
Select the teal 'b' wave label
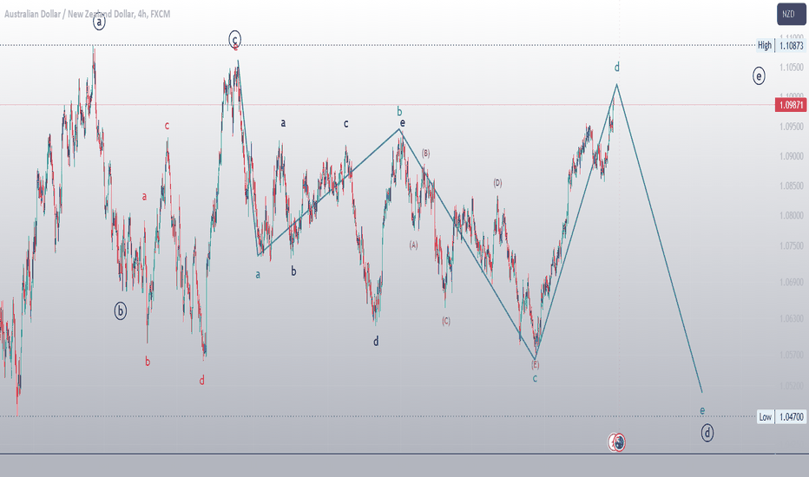399,111
